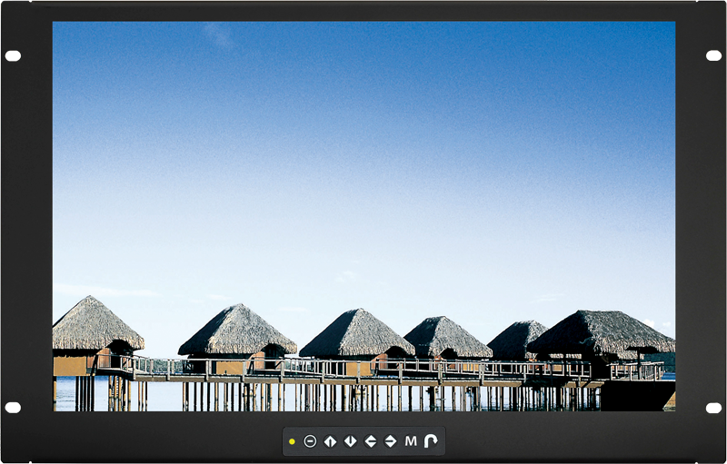Screen dimensions: 727x464
Task: Click the bottom-right bezel mounting screw
Action: tap(713, 407)
